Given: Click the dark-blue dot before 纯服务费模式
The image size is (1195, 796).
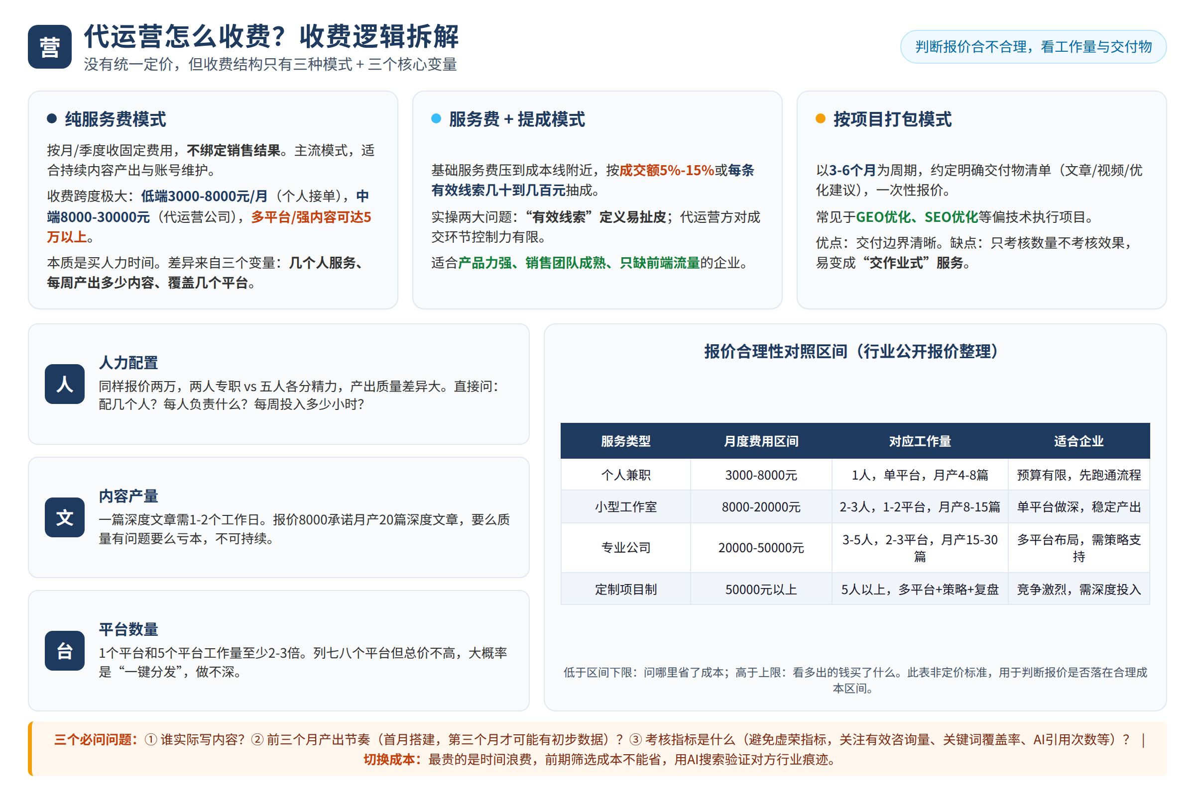Looking at the screenshot, I should [52, 118].
